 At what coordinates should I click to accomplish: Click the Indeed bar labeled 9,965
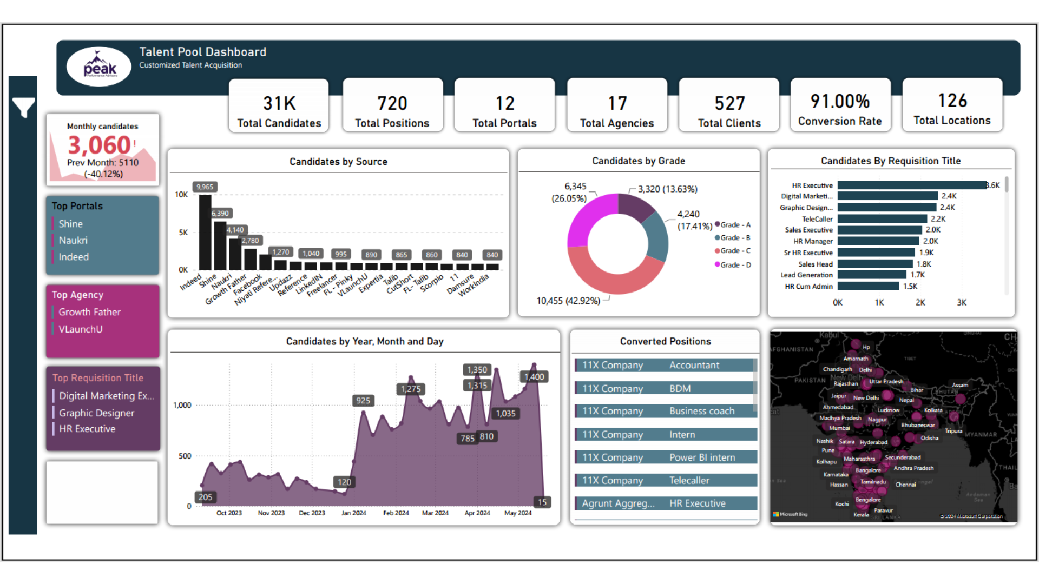(x=205, y=233)
